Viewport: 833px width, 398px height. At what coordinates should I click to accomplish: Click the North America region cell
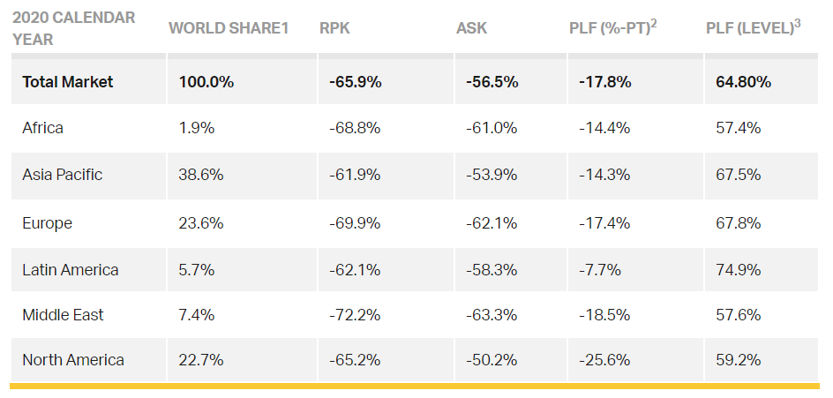coord(73,360)
